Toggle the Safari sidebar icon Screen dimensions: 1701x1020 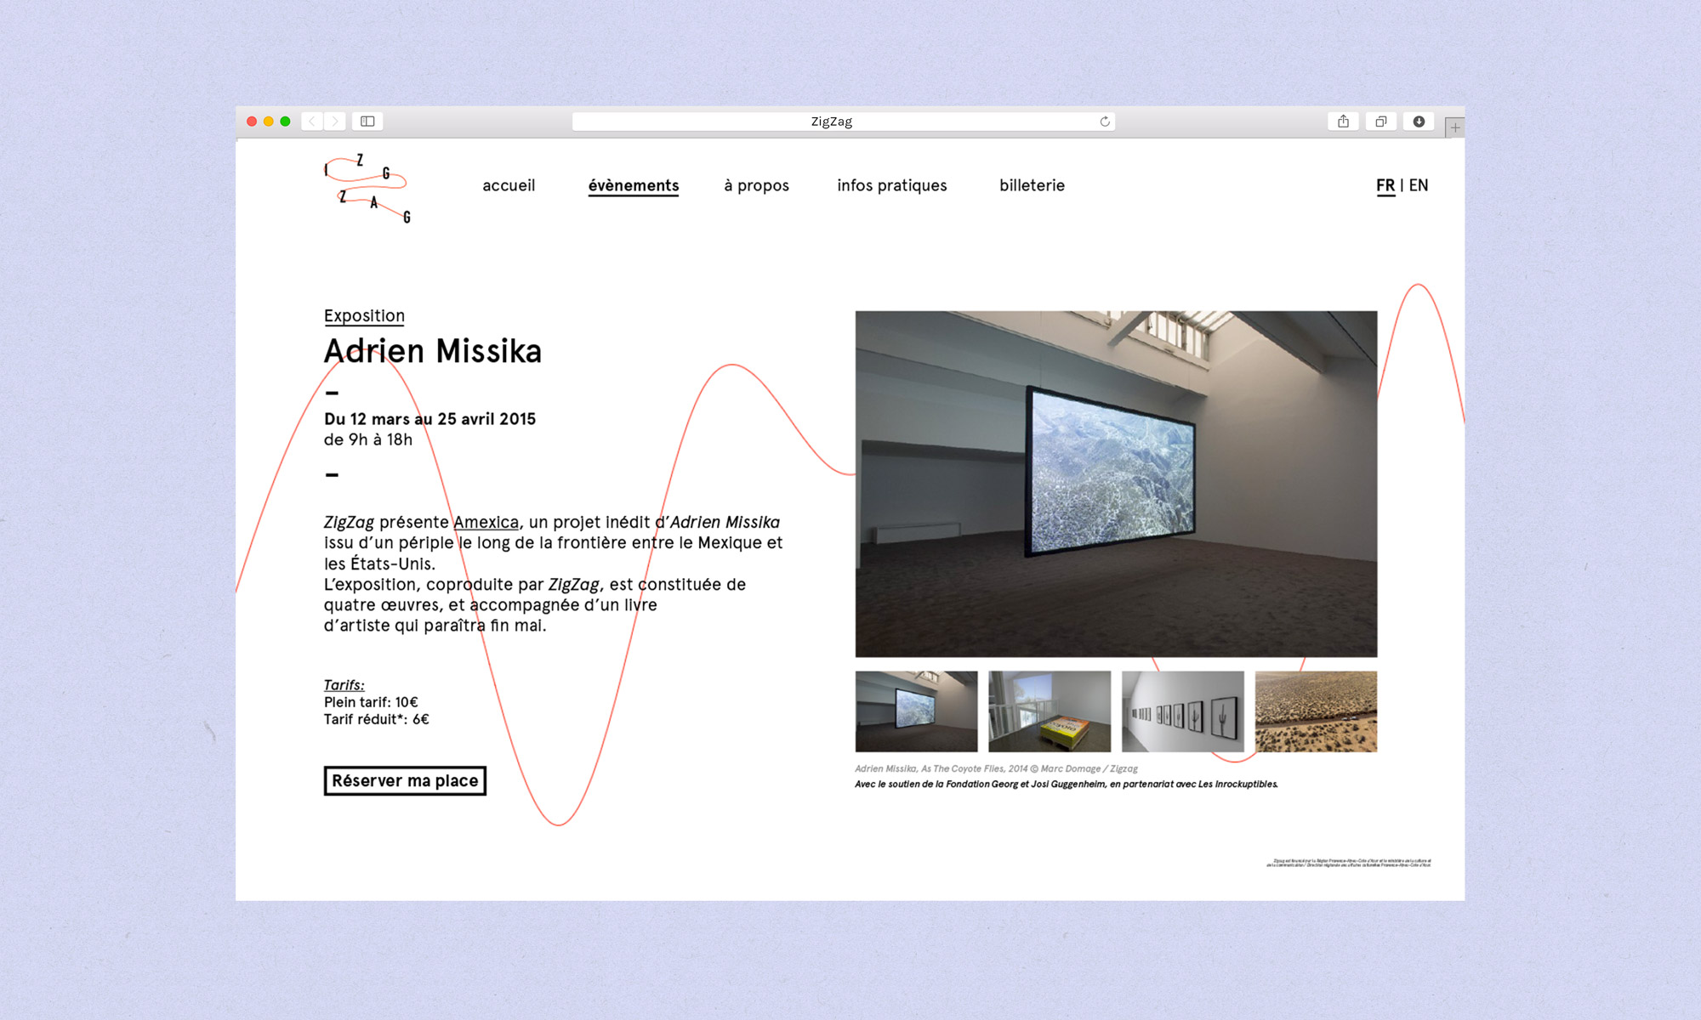(367, 122)
